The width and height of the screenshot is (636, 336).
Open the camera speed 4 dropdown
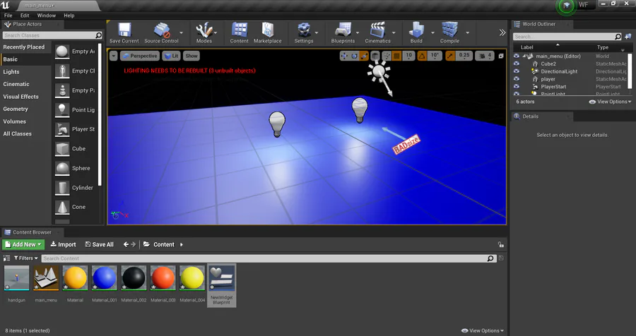[x=485, y=56]
